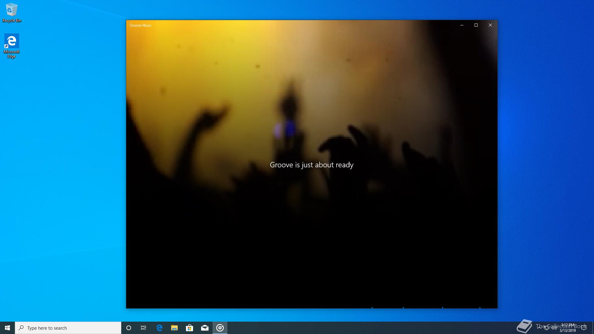This screenshot has height=334, width=594.
Task: Open the Windows Start menu
Action: click(7, 328)
